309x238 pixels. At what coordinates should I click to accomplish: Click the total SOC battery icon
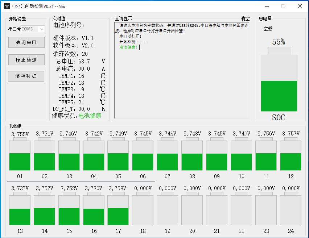279,83
